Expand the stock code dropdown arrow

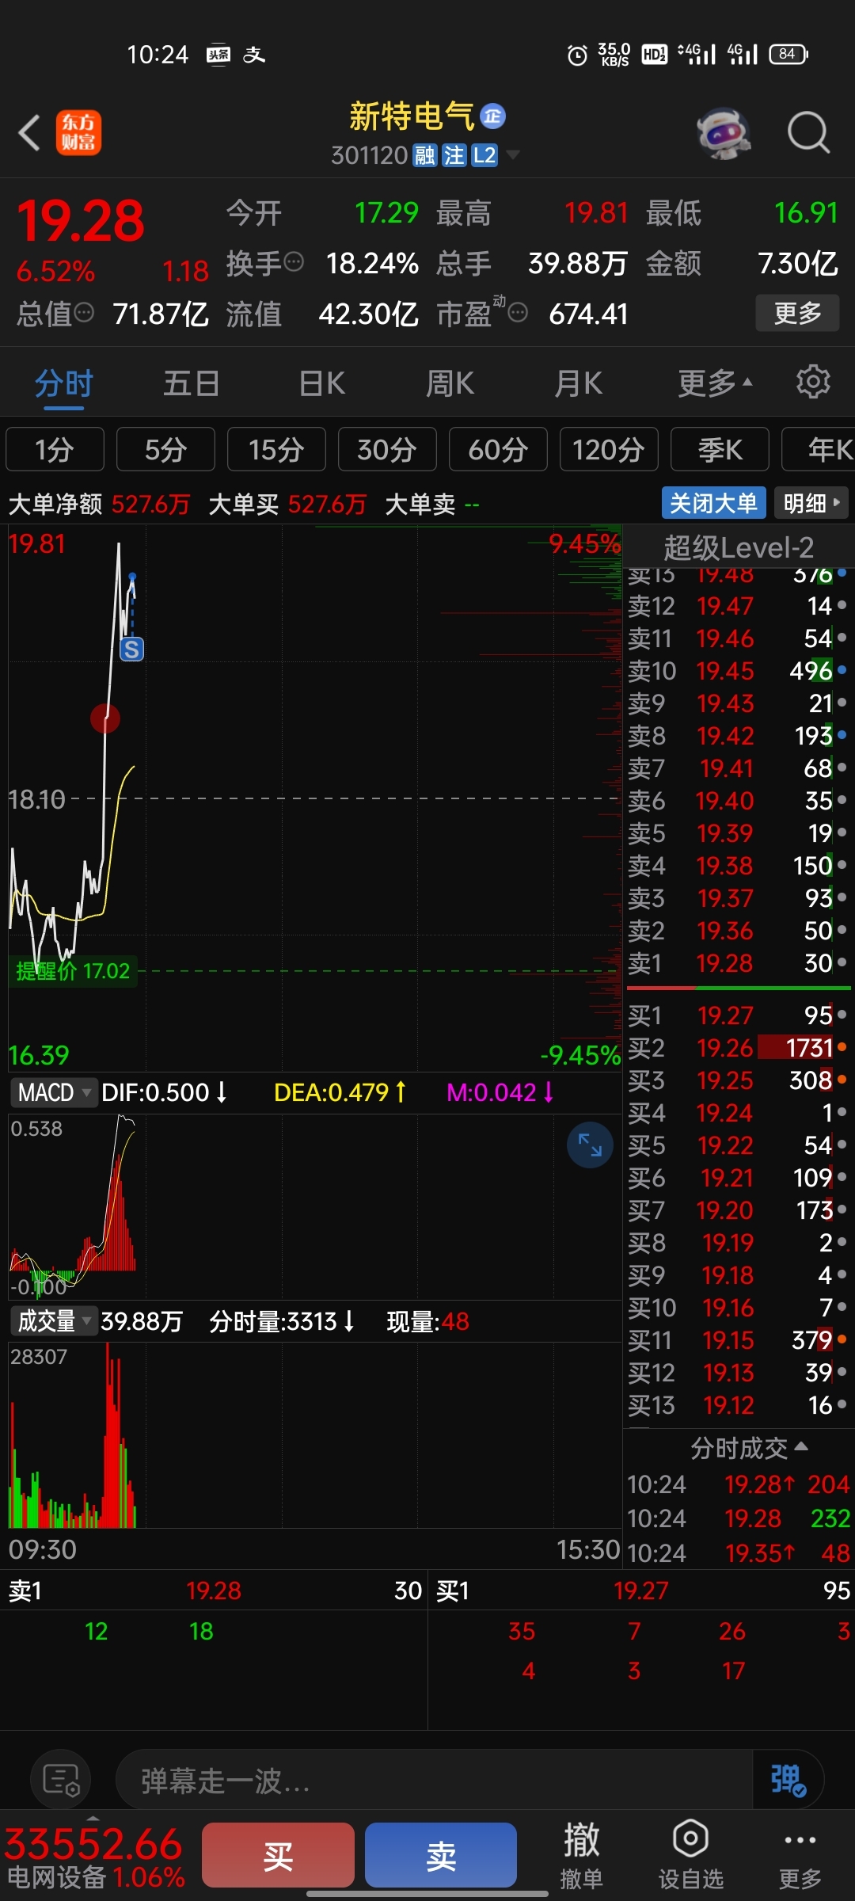[x=513, y=155]
